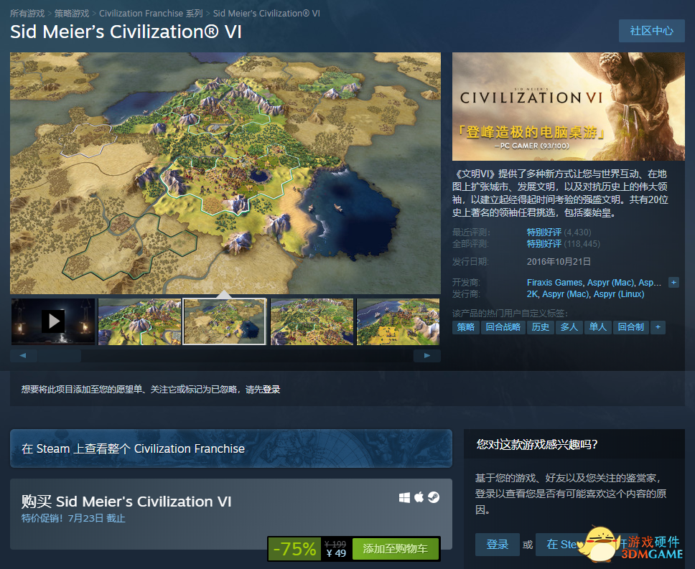695x569 pixels.
Task: Select the 回合制 tag
Action: tap(630, 327)
